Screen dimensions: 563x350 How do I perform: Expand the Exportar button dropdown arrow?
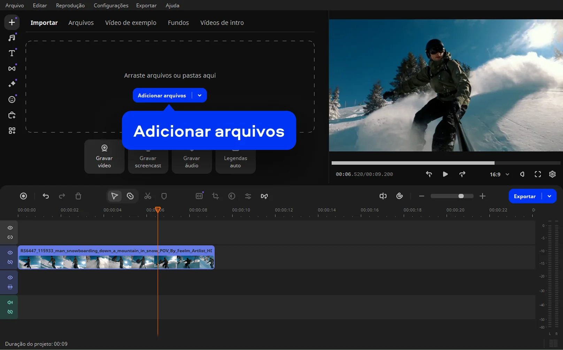click(549, 196)
